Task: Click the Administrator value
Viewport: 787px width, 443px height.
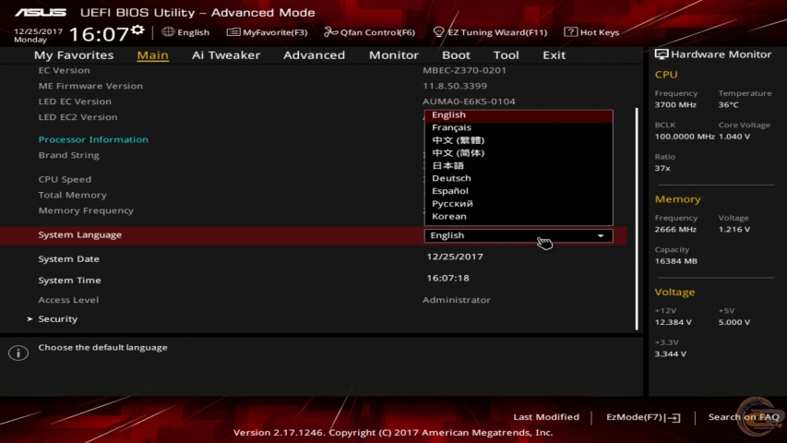Action: click(457, 300)
